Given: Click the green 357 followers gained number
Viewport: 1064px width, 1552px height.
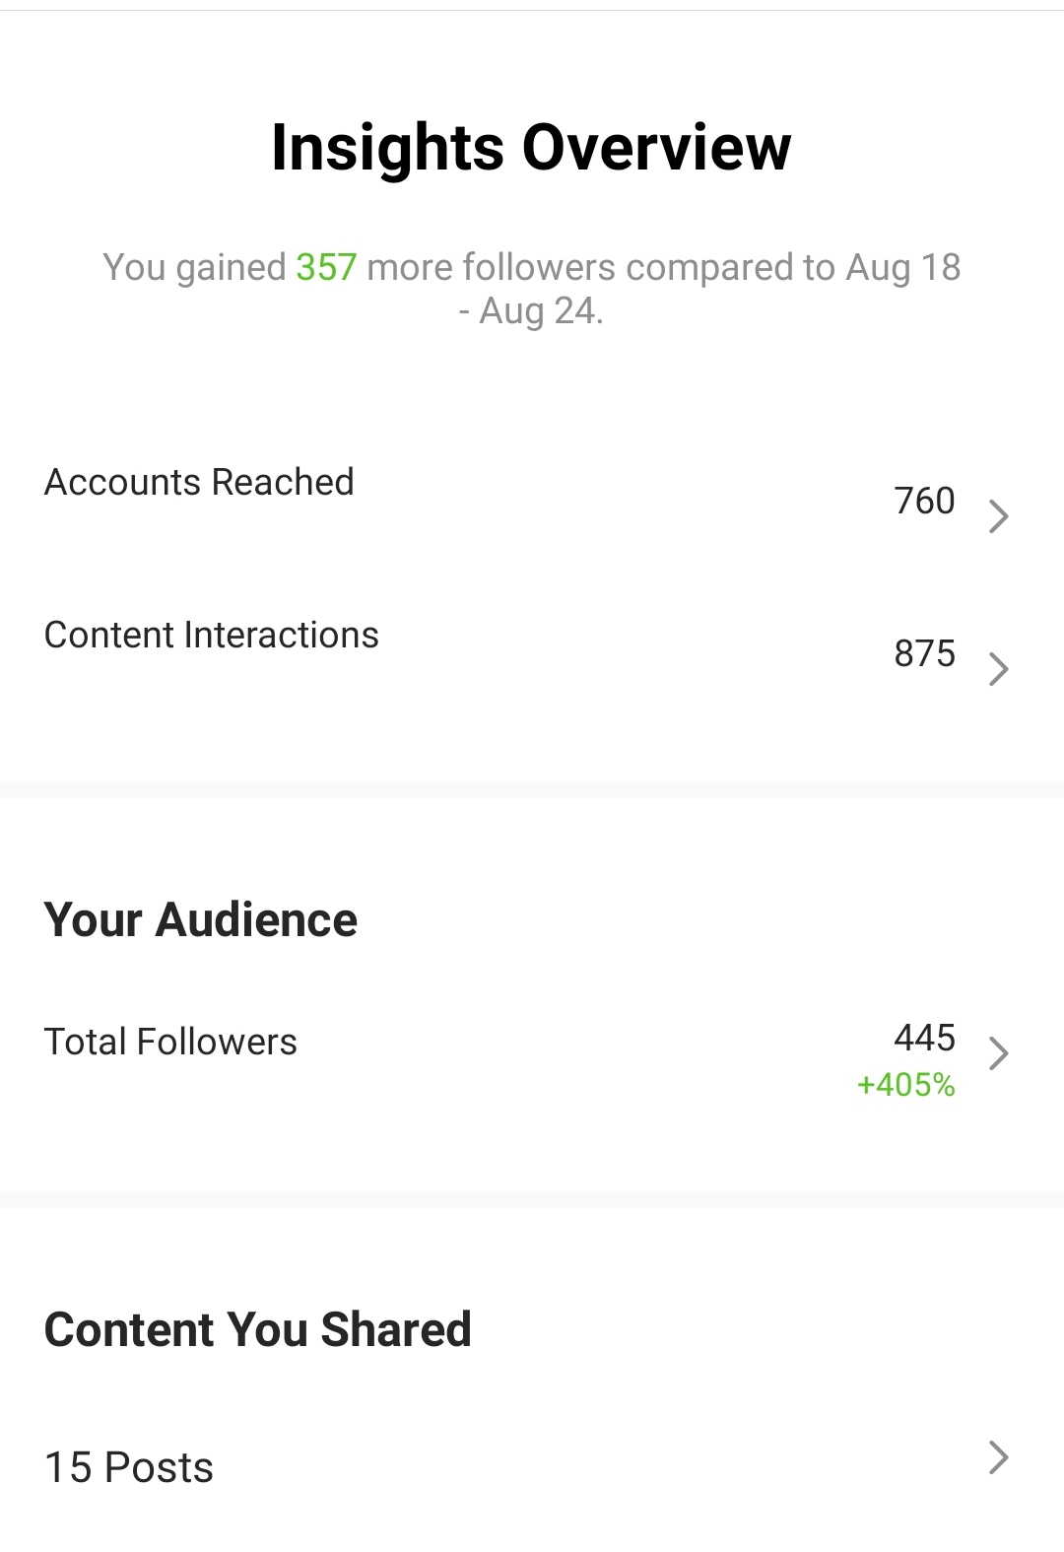Looking at the screenshot, I should (326, 267).
